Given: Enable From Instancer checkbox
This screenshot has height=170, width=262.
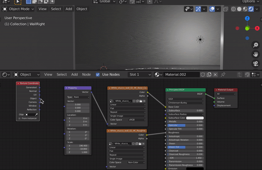Looking at the screenshot, I should click(20, 118).
